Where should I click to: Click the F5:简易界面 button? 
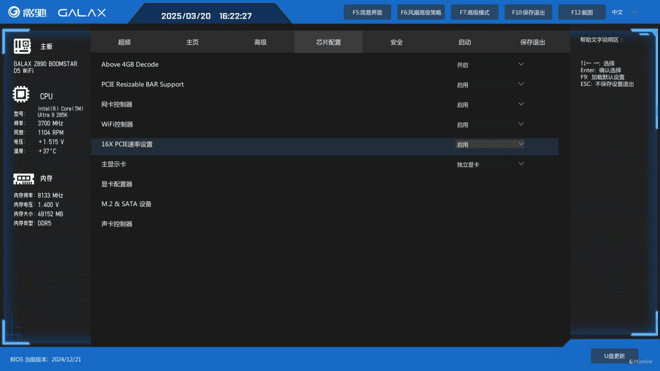tap(367, 12)
